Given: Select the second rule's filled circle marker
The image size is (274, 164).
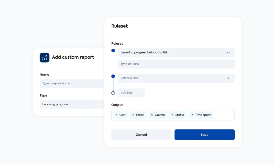Looking at the screenshot, I should click(113, 76).
